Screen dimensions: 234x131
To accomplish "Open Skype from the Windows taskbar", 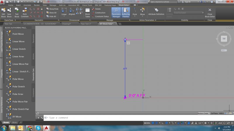I will (x=38, y=128).
